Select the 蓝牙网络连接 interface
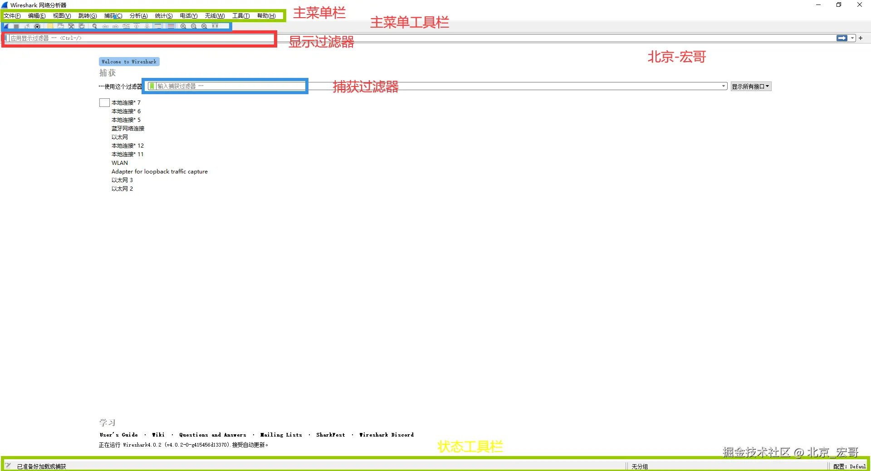 point(128,129)
